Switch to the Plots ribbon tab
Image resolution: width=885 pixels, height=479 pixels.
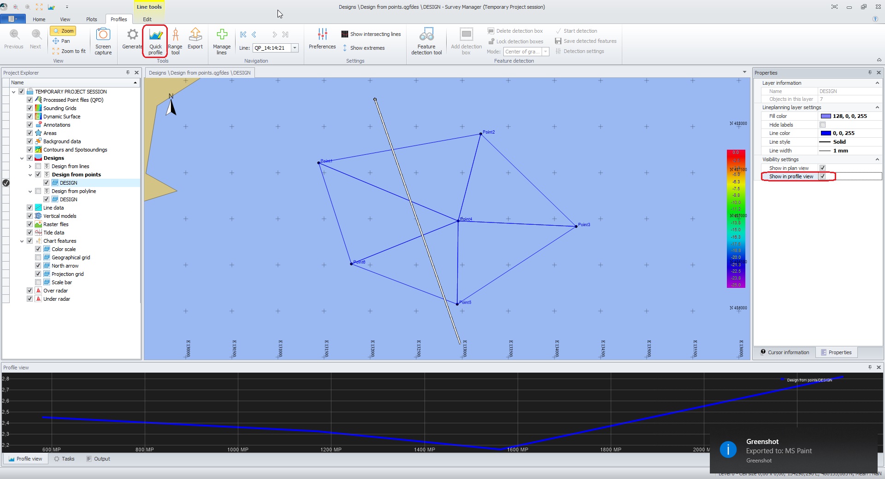[x=91, y=19]
